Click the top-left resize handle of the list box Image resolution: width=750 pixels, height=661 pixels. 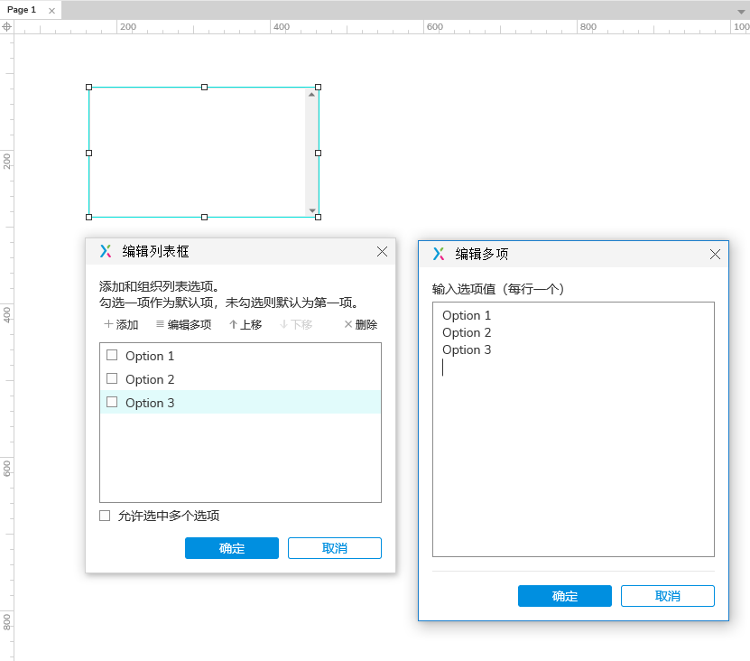tap(89, 87)
